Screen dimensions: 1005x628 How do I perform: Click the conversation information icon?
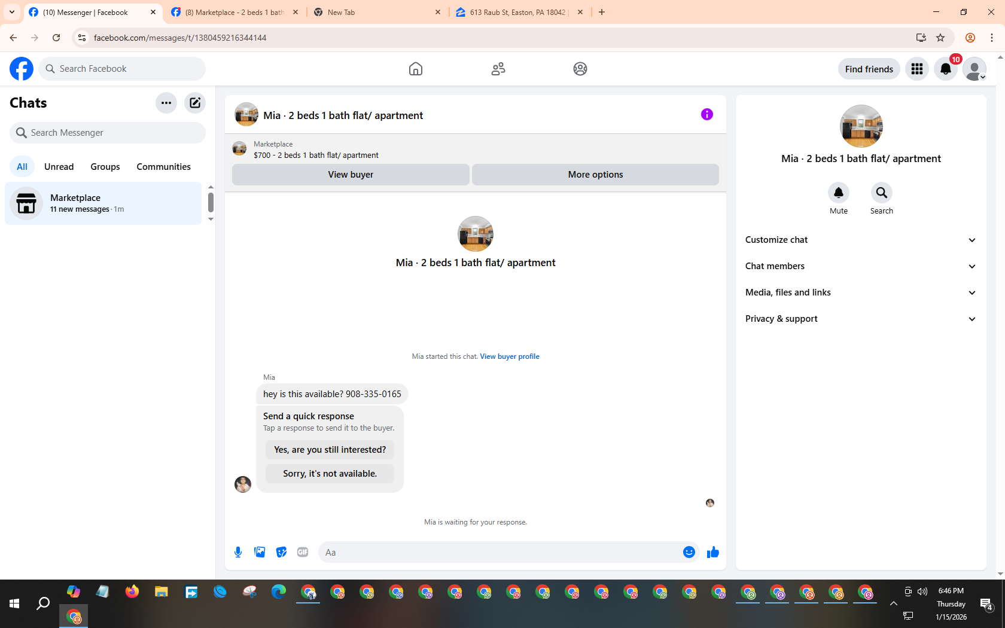click(x=707, y=114)
